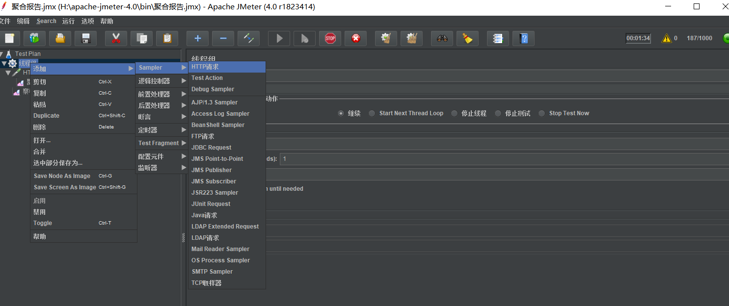Collapse all nodes with minus icon
The height and width of the screenshot is (306, 729).
[x=223, y=38]
